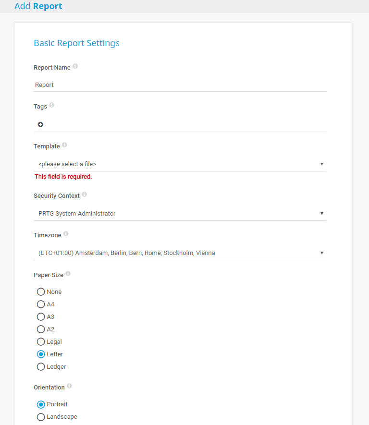Click the info icon next to Report Name
Screen dimensions: 369x425
coord(75,67)
